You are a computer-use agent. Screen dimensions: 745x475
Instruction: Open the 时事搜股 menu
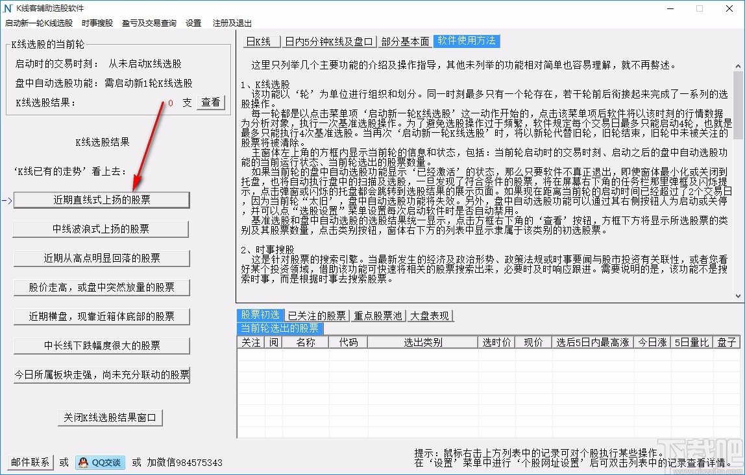pos(97,23)
